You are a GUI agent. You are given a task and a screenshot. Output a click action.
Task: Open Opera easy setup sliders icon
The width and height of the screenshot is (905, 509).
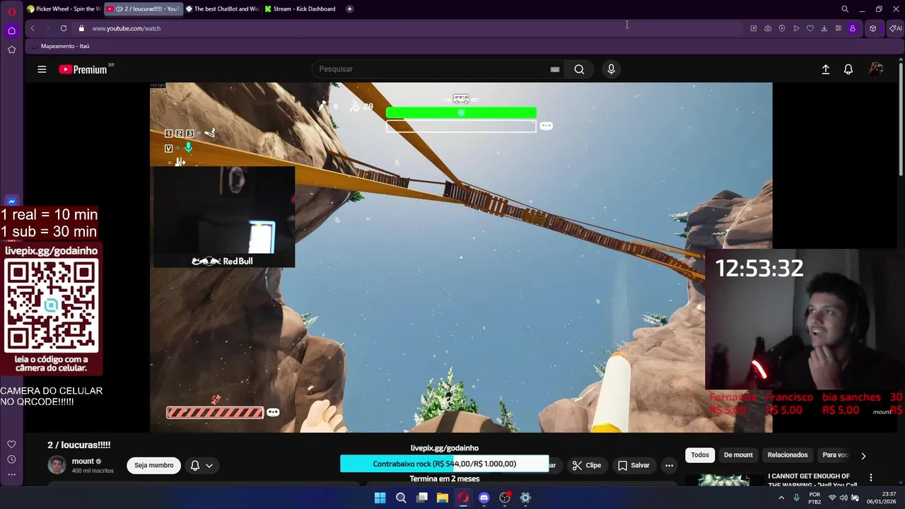tap(839, 28)
